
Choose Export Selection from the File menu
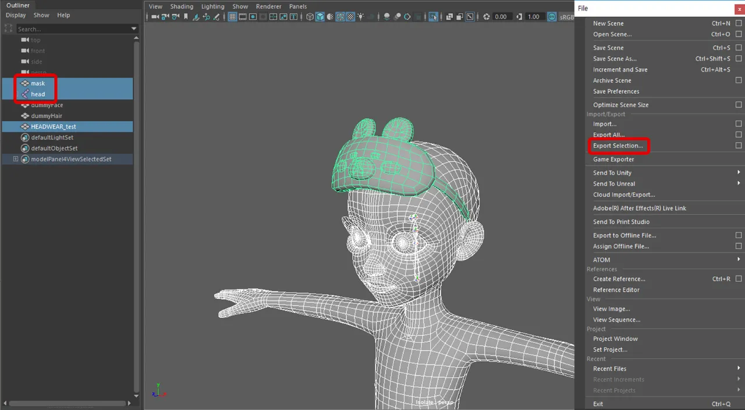[x=618, y=146]
